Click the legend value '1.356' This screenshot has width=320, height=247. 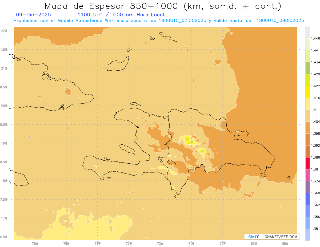(315, 217)
